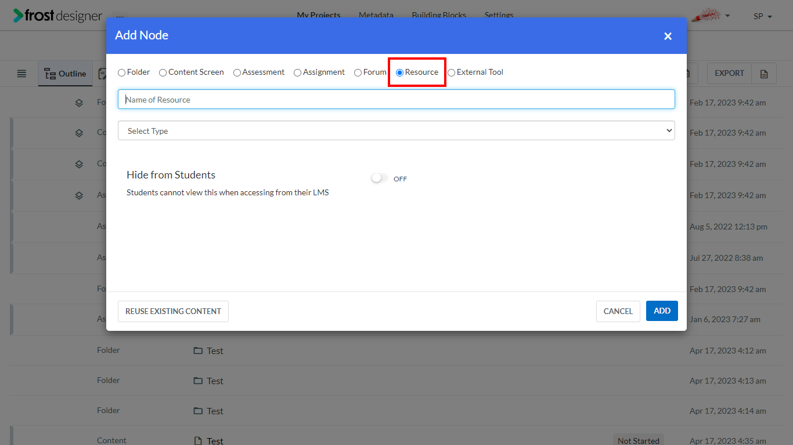Viewport: 793px width, 445px height.
Task: Select the Resource radio button
Action: click(399, 72)
